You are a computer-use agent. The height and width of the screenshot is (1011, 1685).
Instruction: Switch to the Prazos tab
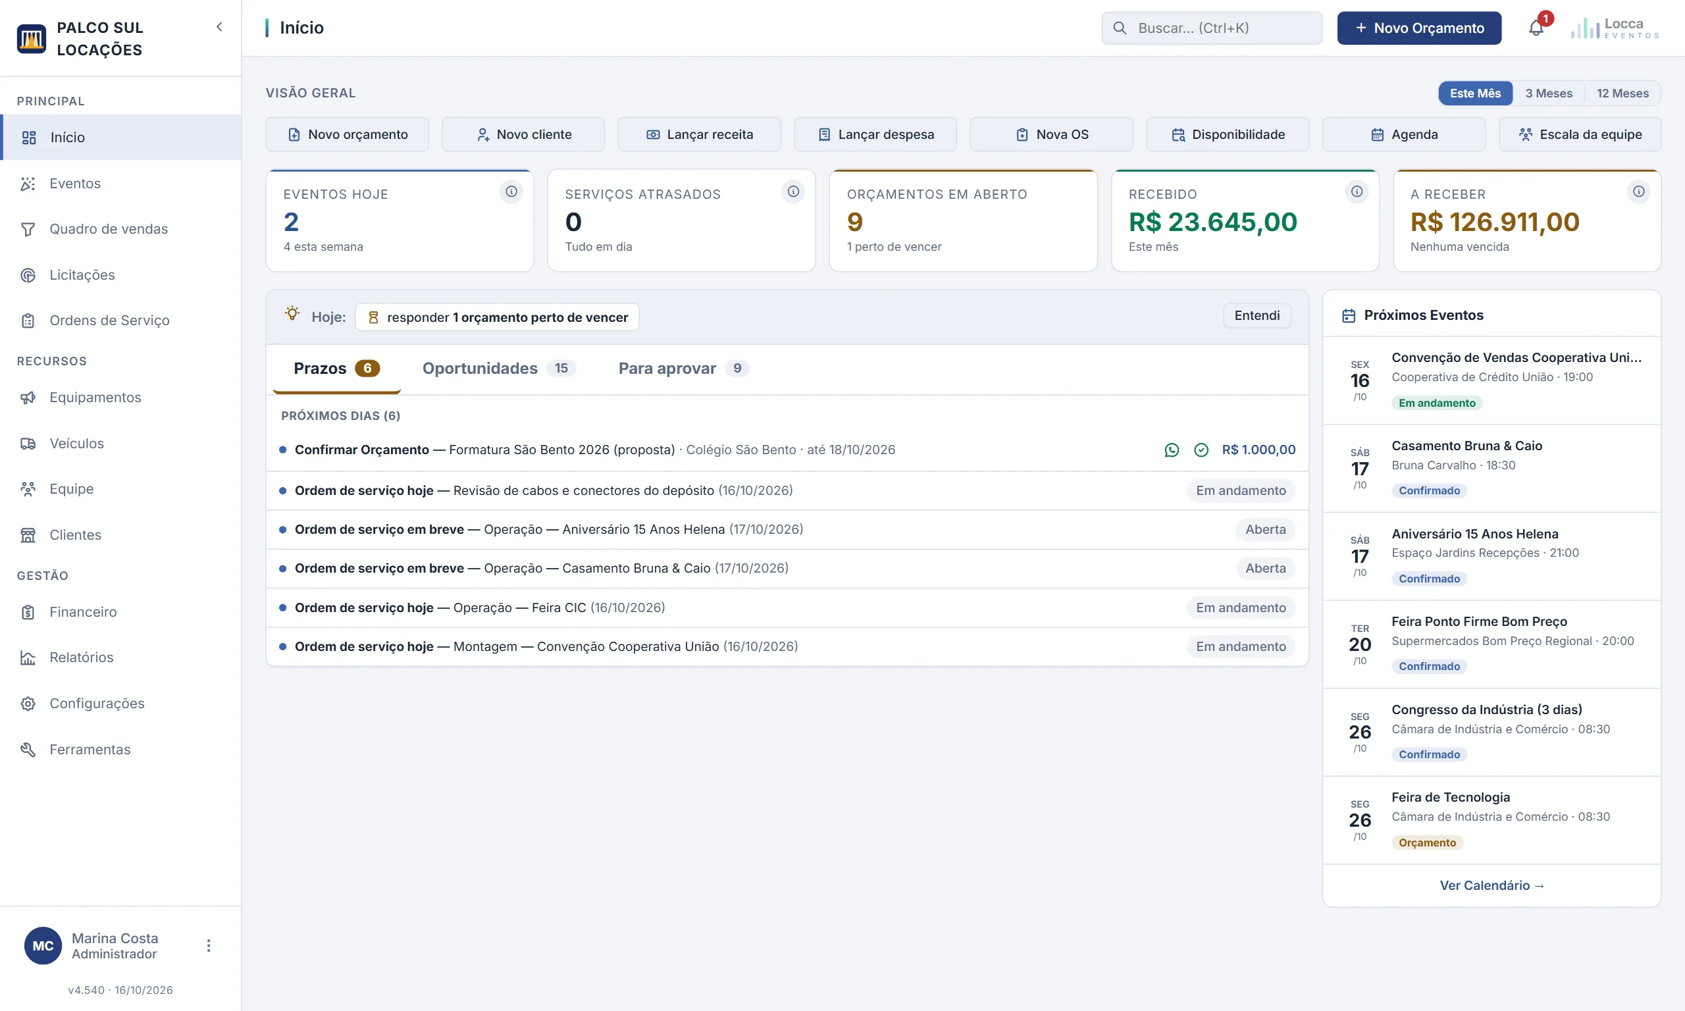336,369
